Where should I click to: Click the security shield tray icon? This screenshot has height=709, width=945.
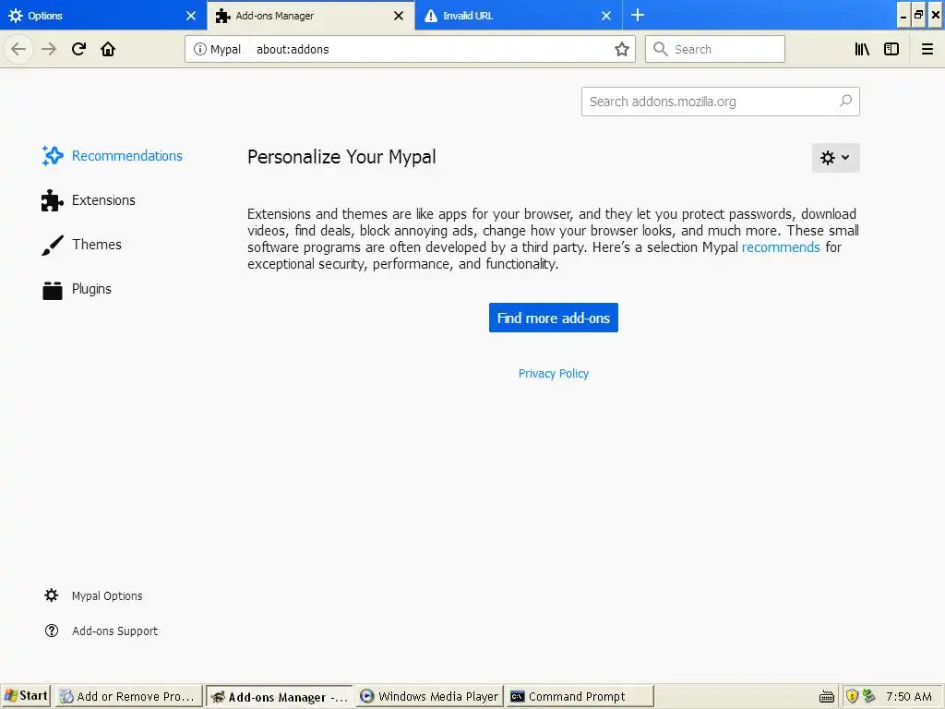[852, 696]
